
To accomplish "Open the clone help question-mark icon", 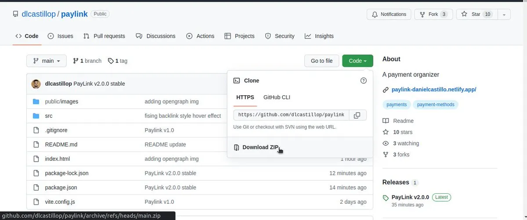I will [x=363, y=80].
